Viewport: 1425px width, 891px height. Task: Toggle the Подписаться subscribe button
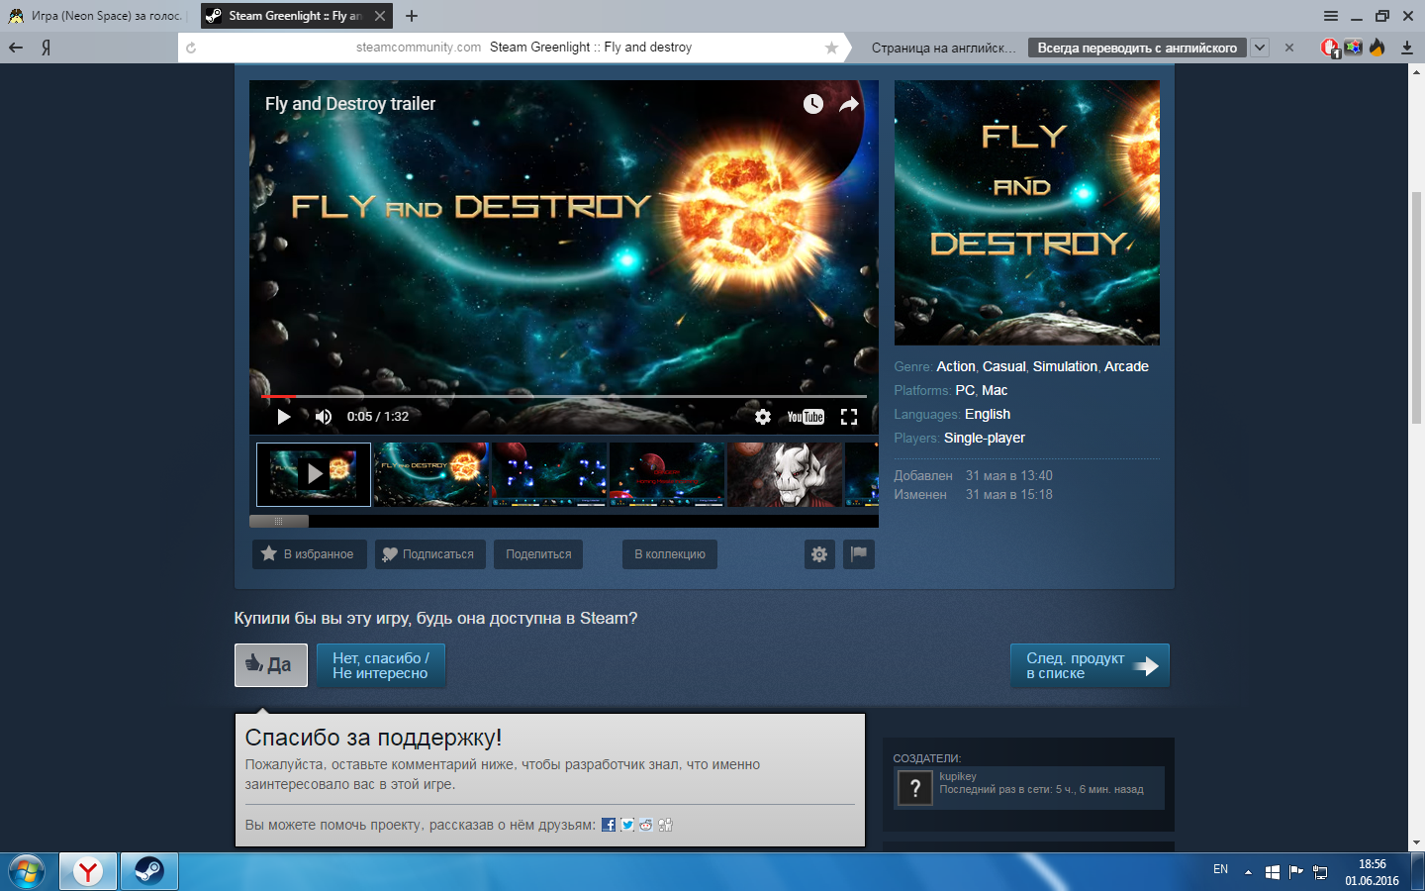coord(428,554)
